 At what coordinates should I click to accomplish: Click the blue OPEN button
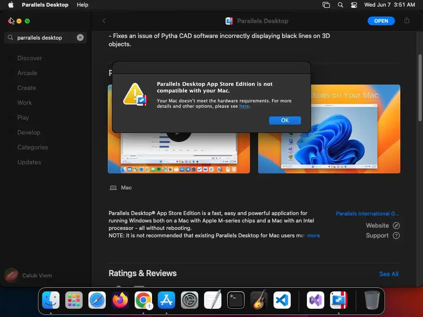tap(381, 21)
